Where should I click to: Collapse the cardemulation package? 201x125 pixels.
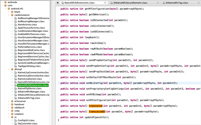coord(9,15)
